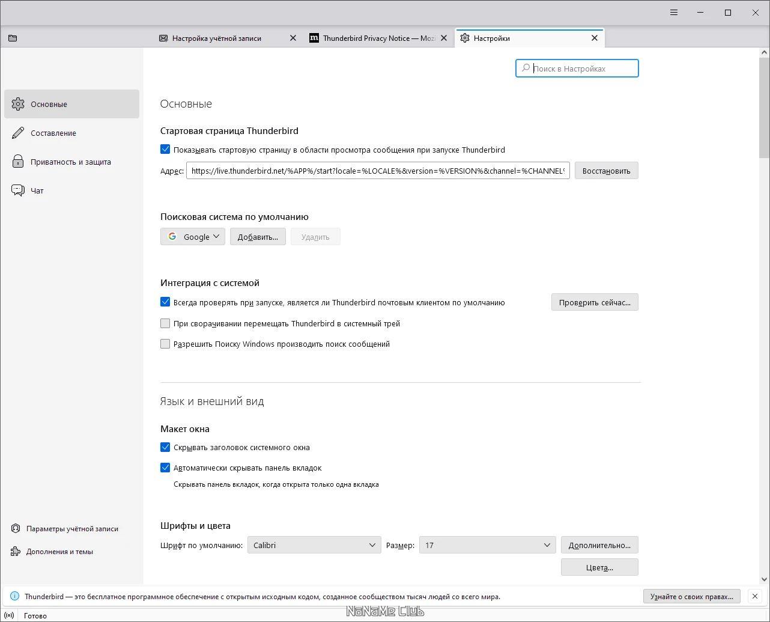Click gear icon next to Основные

(18, 104)
